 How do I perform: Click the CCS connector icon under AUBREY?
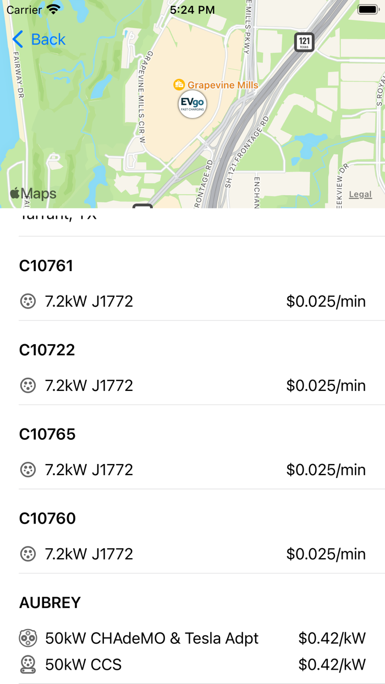click(x=28, y=664)
